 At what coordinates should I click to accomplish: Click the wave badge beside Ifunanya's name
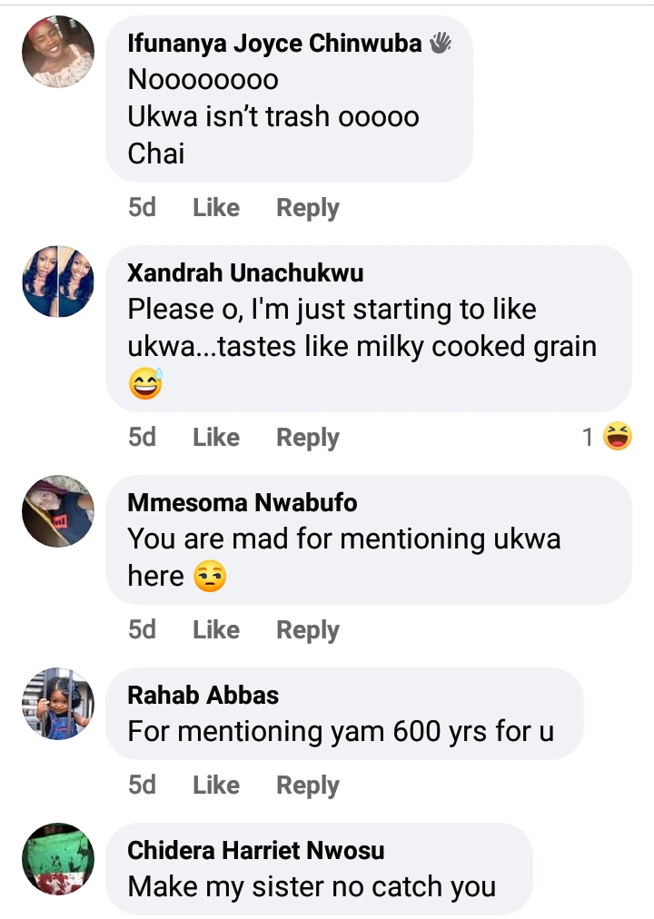tap(441, 43)
